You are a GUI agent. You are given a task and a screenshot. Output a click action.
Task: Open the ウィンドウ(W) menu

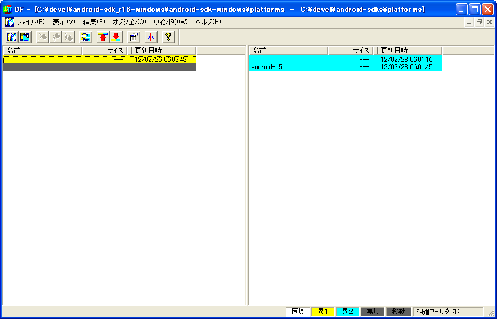[171, 22]
